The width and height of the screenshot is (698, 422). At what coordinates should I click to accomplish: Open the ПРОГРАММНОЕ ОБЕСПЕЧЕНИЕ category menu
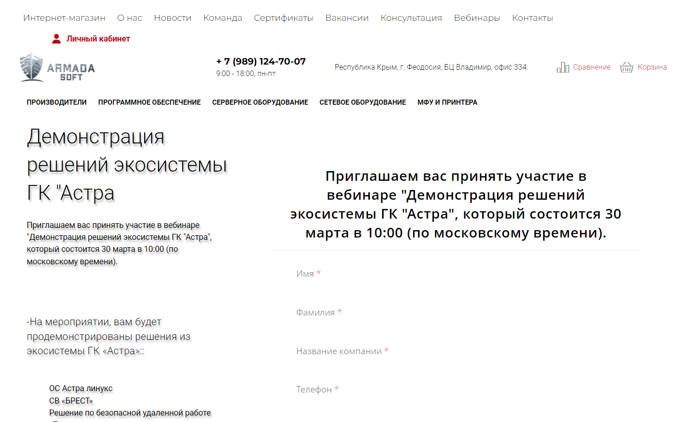click(149, 102)
